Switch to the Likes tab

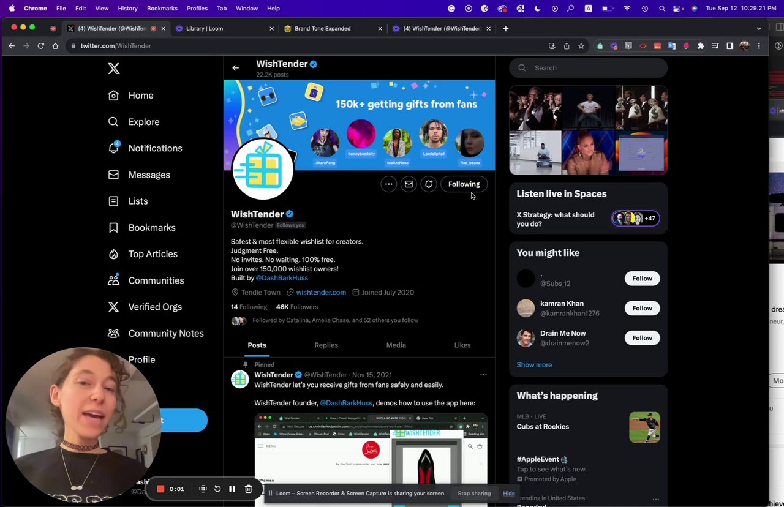(x=462, y=345)
